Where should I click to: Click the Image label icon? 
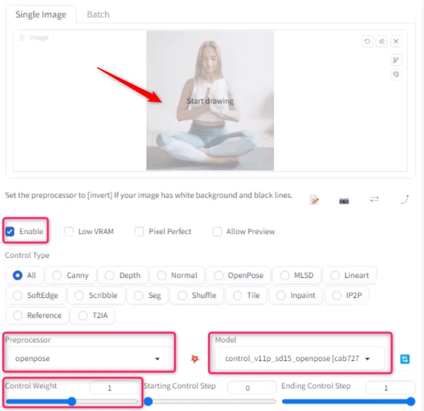click(x=22, y=38)
